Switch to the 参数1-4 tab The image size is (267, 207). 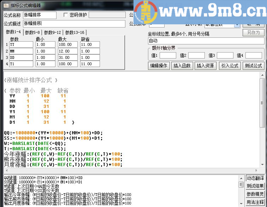(13, 32)
